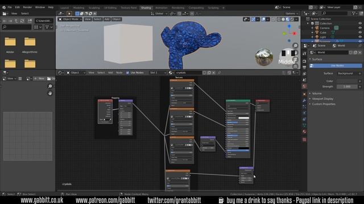
Task: Open the Material properties tab icon
Action: tap(304, 131)
